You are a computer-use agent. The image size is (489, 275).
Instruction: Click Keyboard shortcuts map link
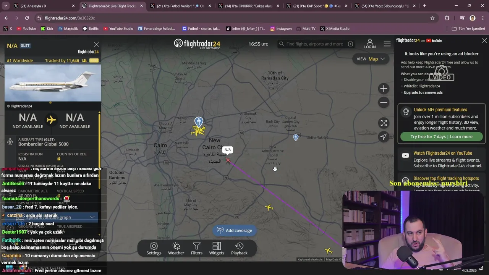coord(310,260)
